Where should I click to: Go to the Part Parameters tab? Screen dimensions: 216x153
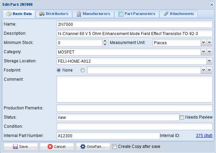(x=136, y=14)
